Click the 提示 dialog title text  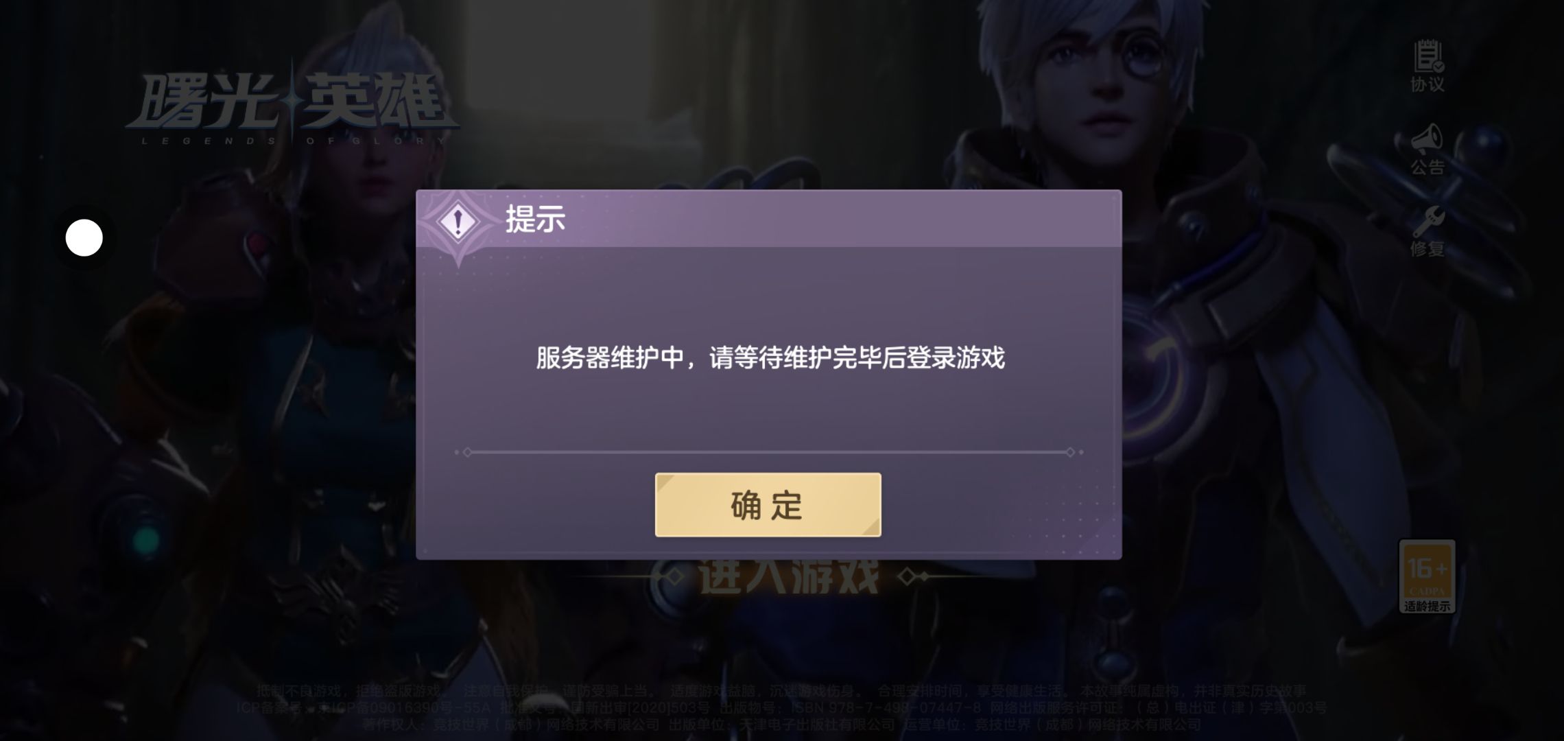coord(536,219)
